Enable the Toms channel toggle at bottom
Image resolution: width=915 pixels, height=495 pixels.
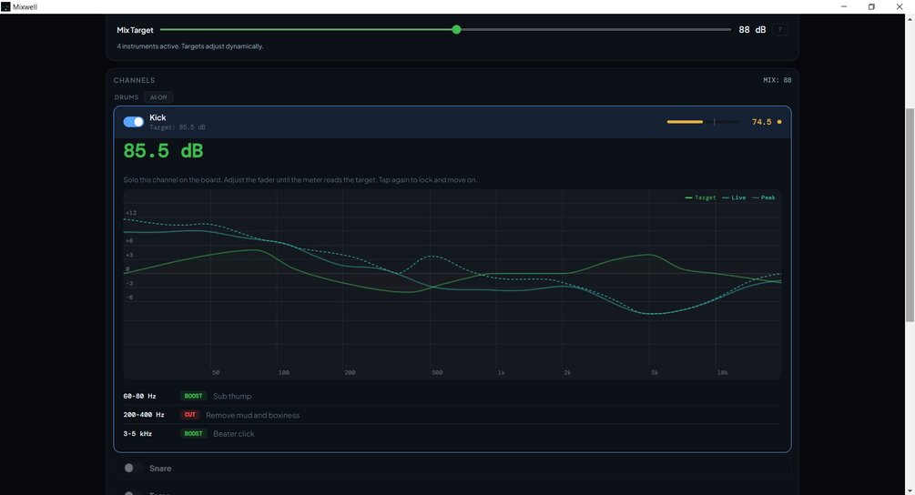[133, 492]
